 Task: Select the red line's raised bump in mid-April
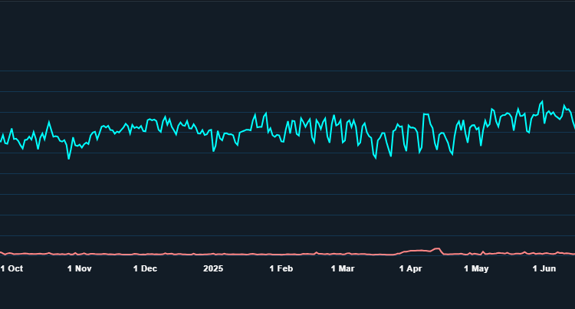(x=437, y=249)
